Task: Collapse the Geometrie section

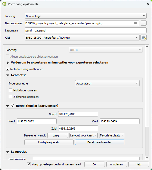Action: coord(8,75)
